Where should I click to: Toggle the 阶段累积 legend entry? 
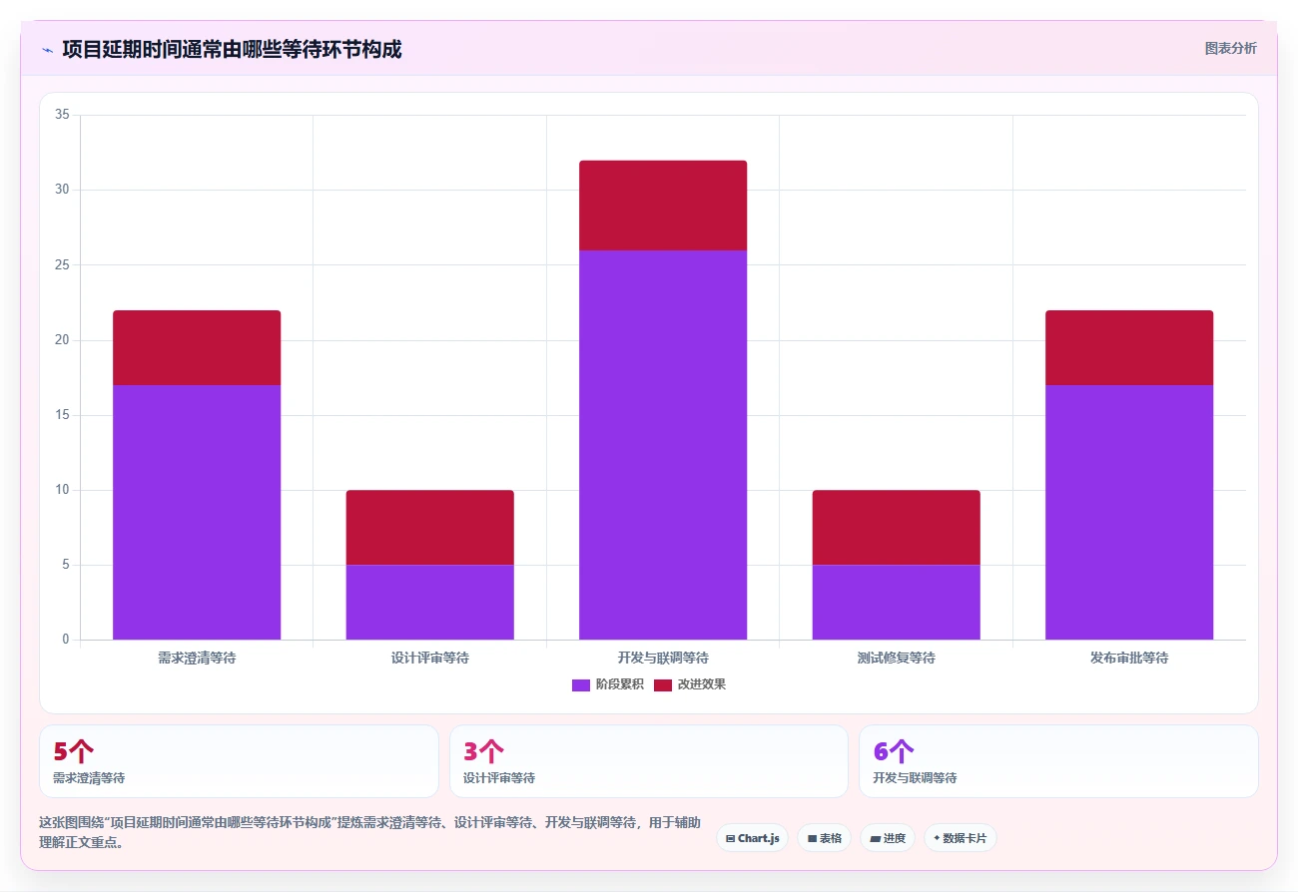tap(608, 684)
